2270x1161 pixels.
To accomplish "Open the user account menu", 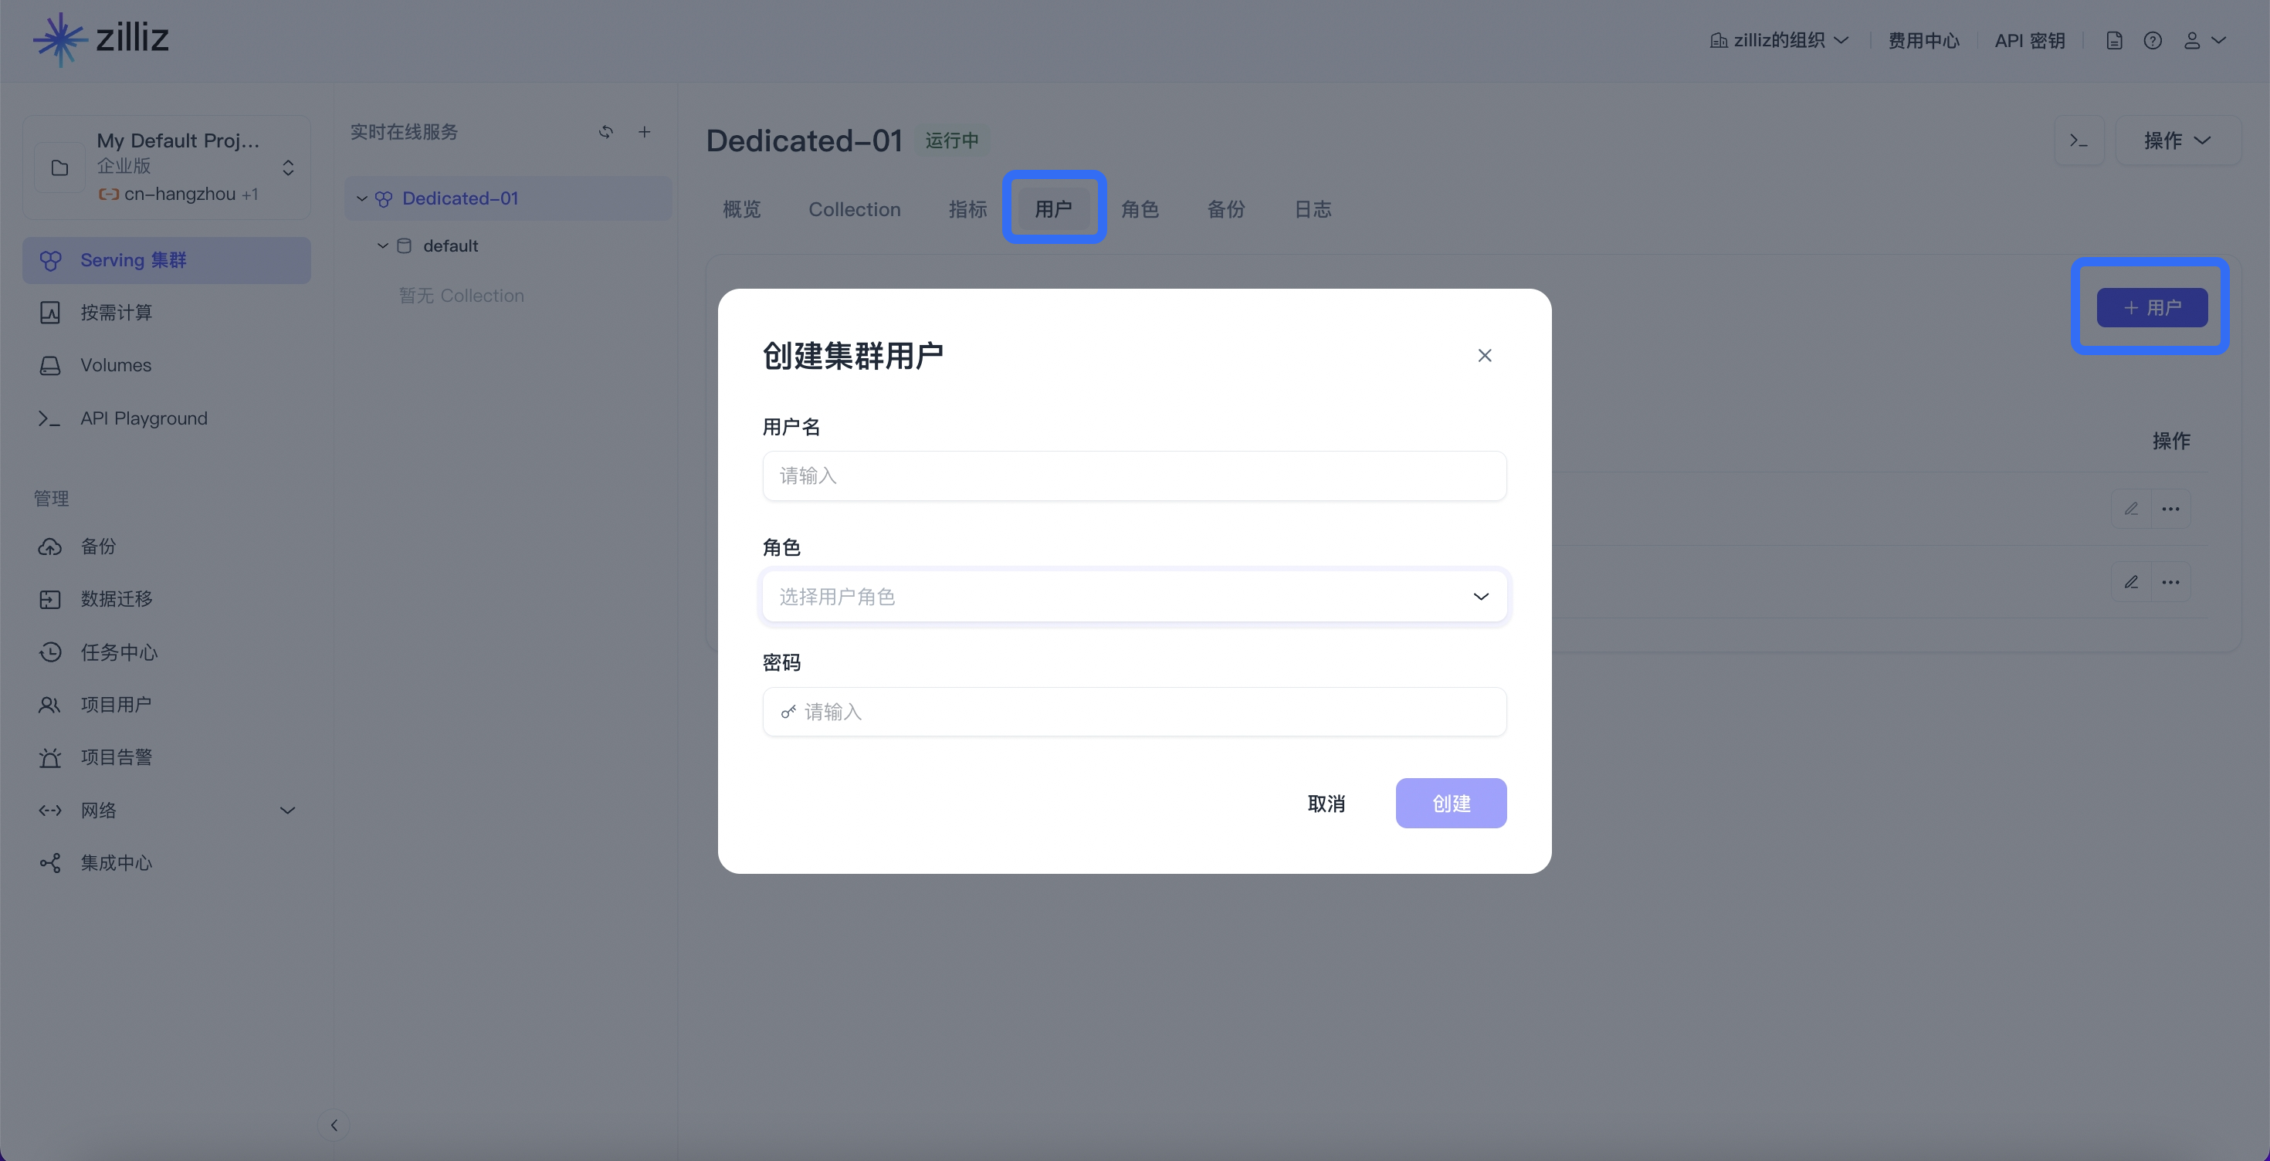I will [x=2204, y=40].
